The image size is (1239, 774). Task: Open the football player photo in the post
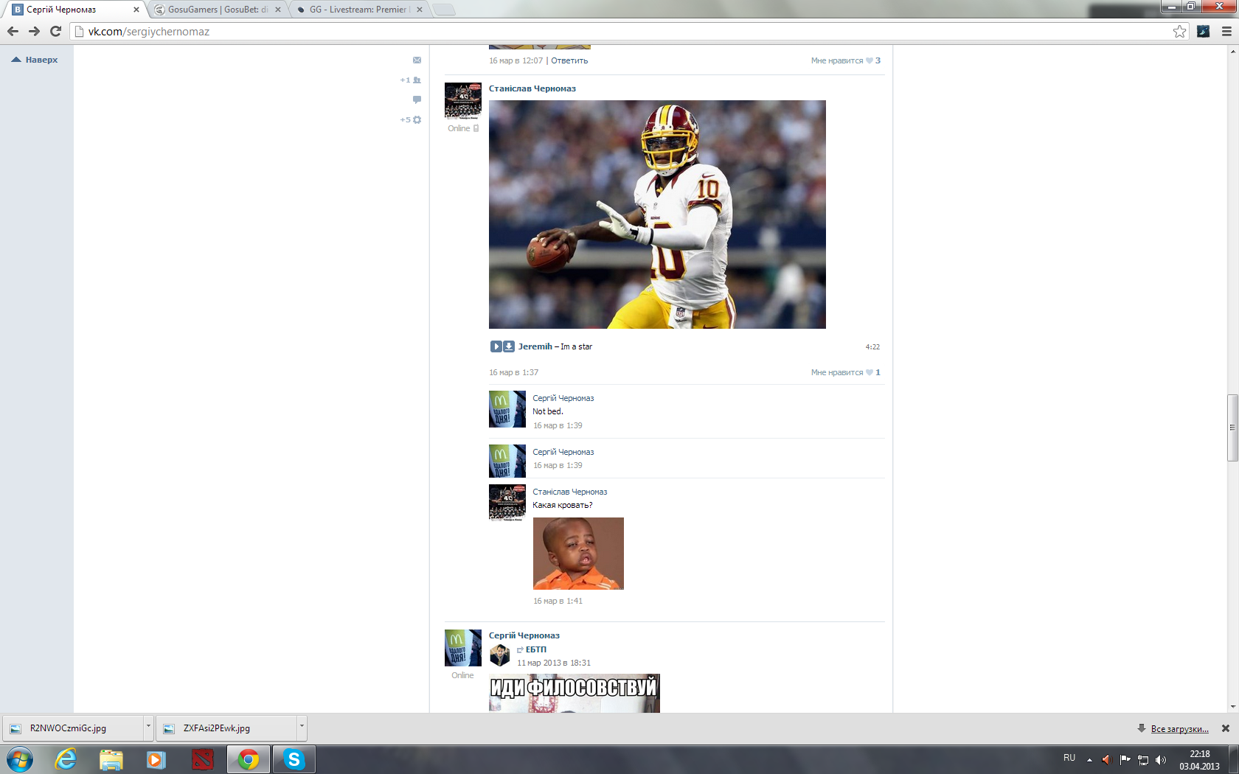(657, 215)
